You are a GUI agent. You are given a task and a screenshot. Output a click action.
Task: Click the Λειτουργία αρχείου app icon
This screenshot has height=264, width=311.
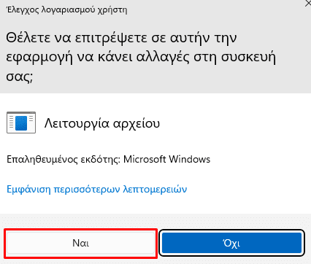21,123
